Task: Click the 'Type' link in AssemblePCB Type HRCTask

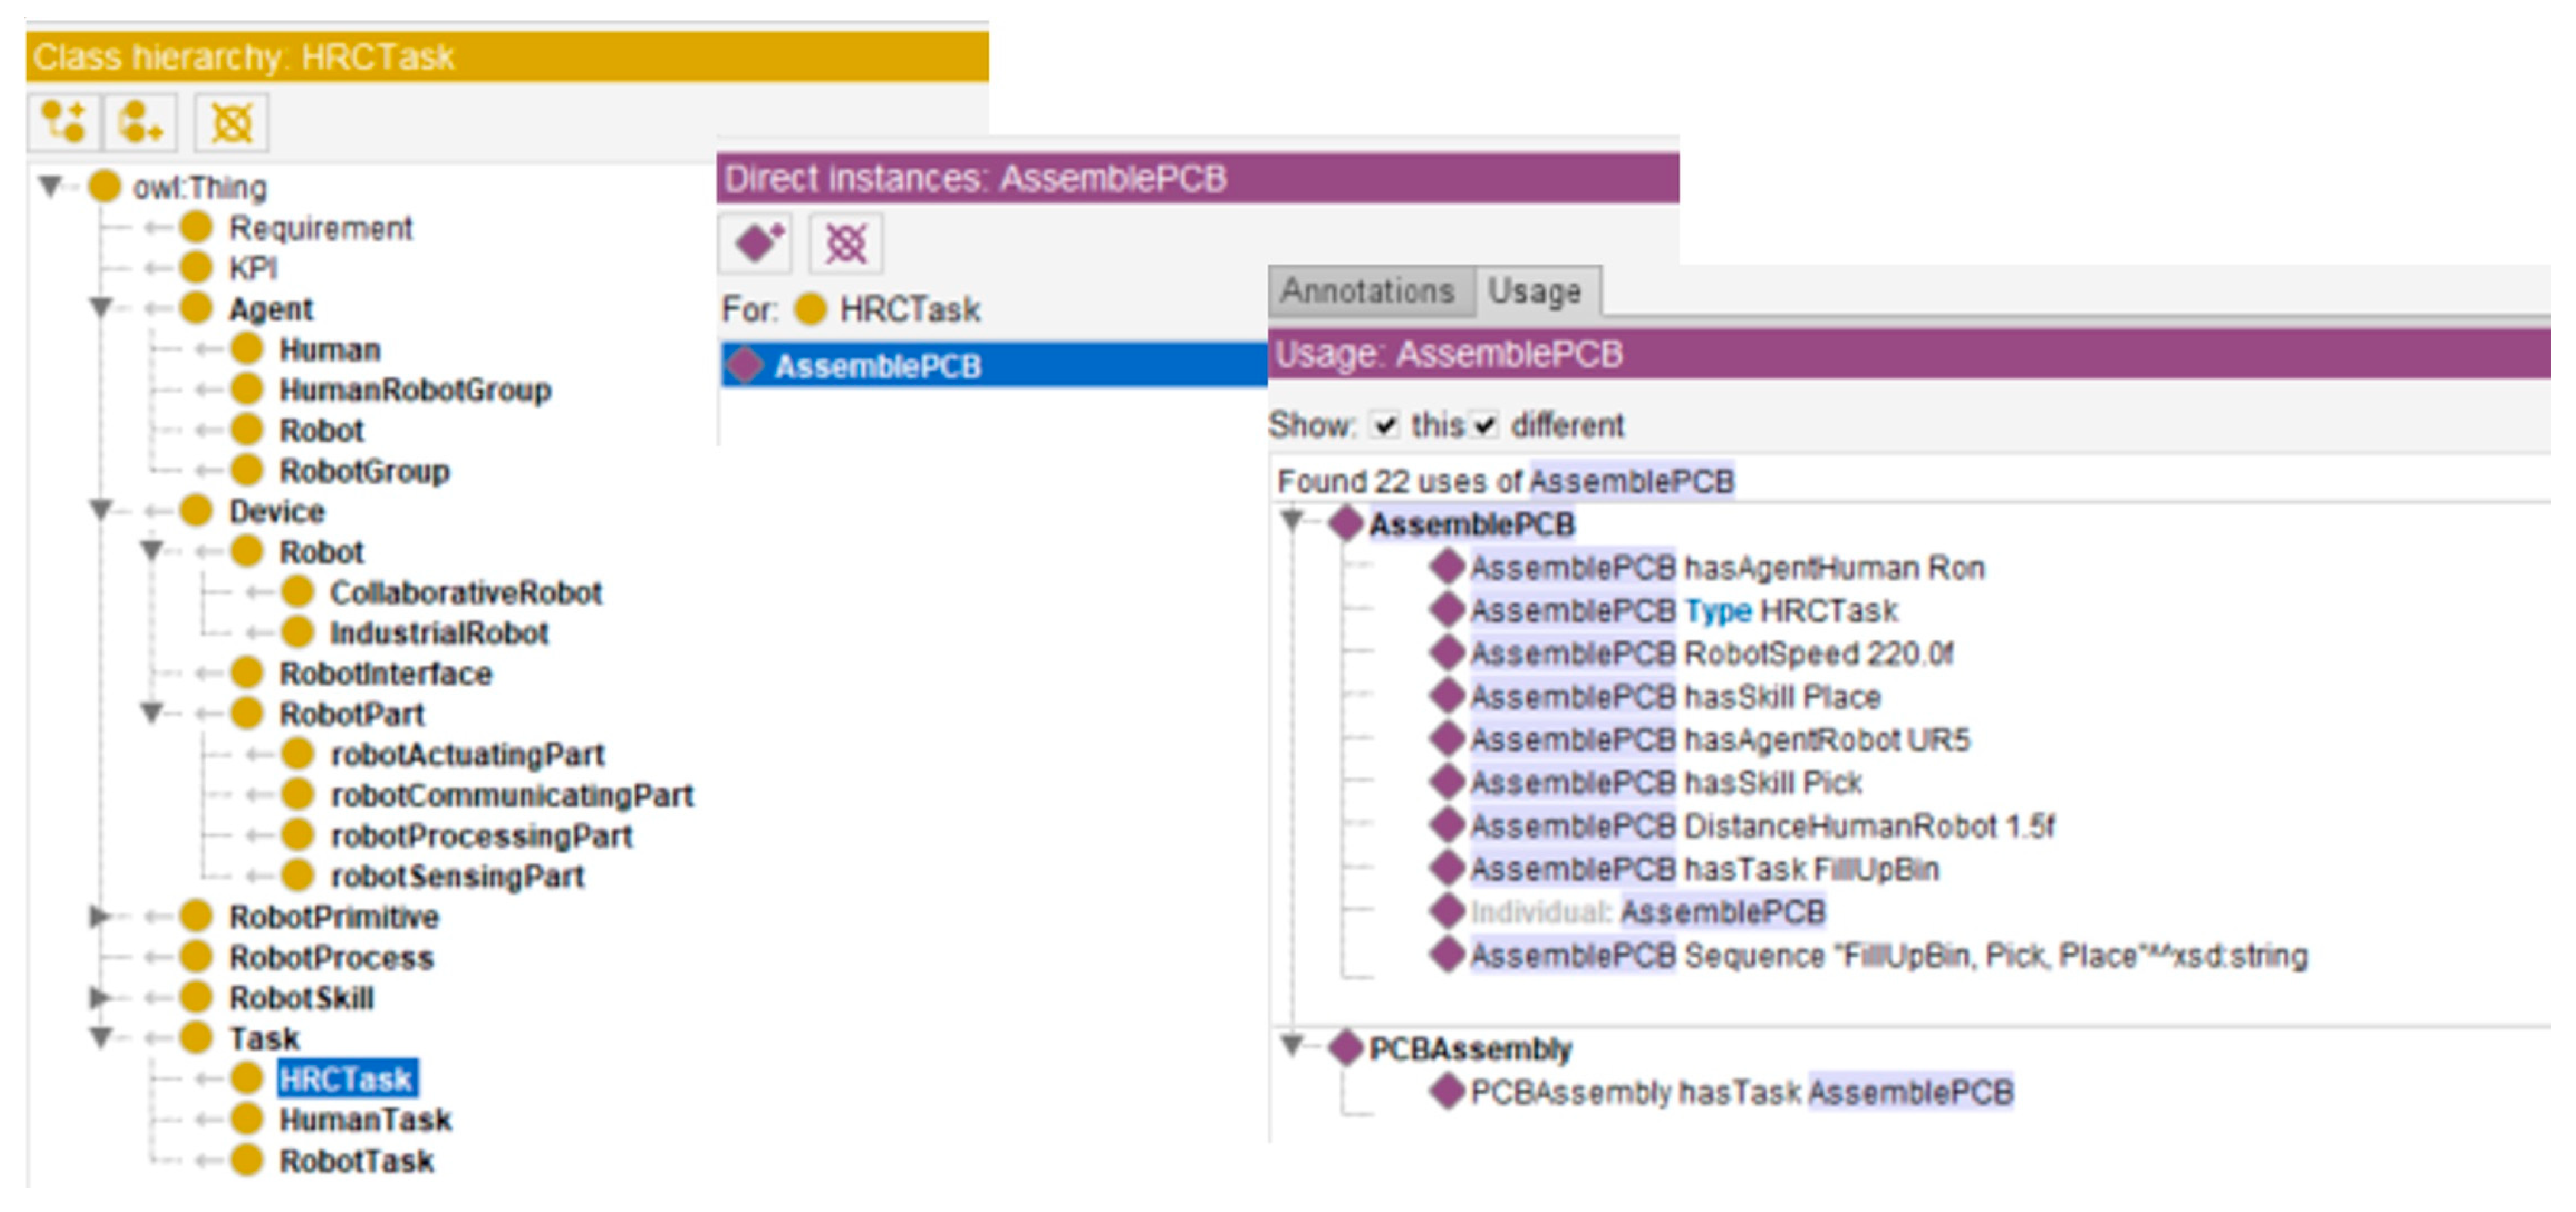Action: (1718, 611)
